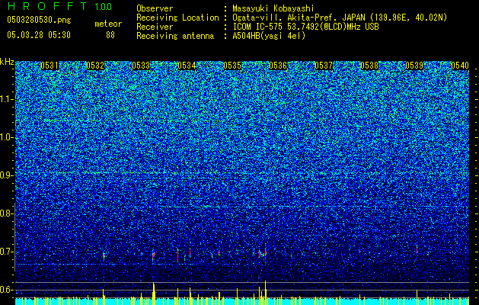479x305 pixels.
Task: Click the 0537 time marker
Action: coord(324,66)
